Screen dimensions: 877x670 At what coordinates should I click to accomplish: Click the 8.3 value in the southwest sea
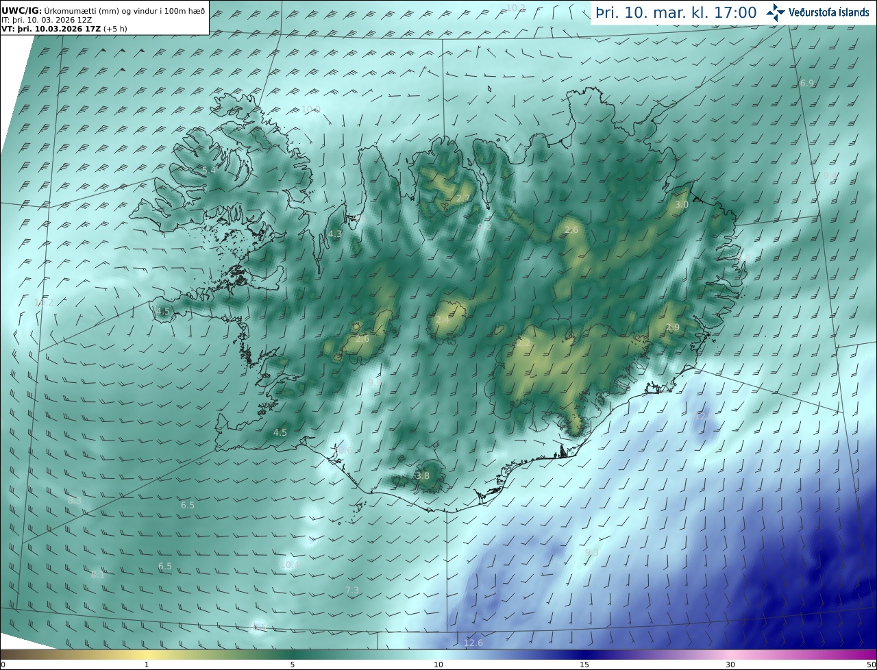tap(75, 501)
